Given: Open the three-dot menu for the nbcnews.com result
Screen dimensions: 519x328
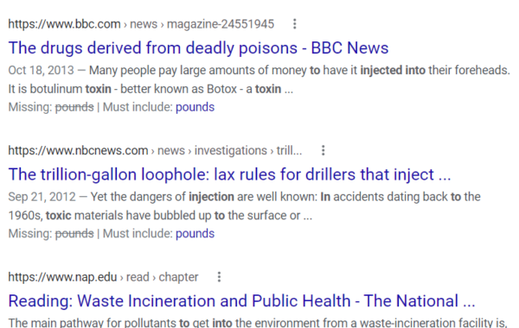Looking at the screenshot, I should tap(323, 150).
